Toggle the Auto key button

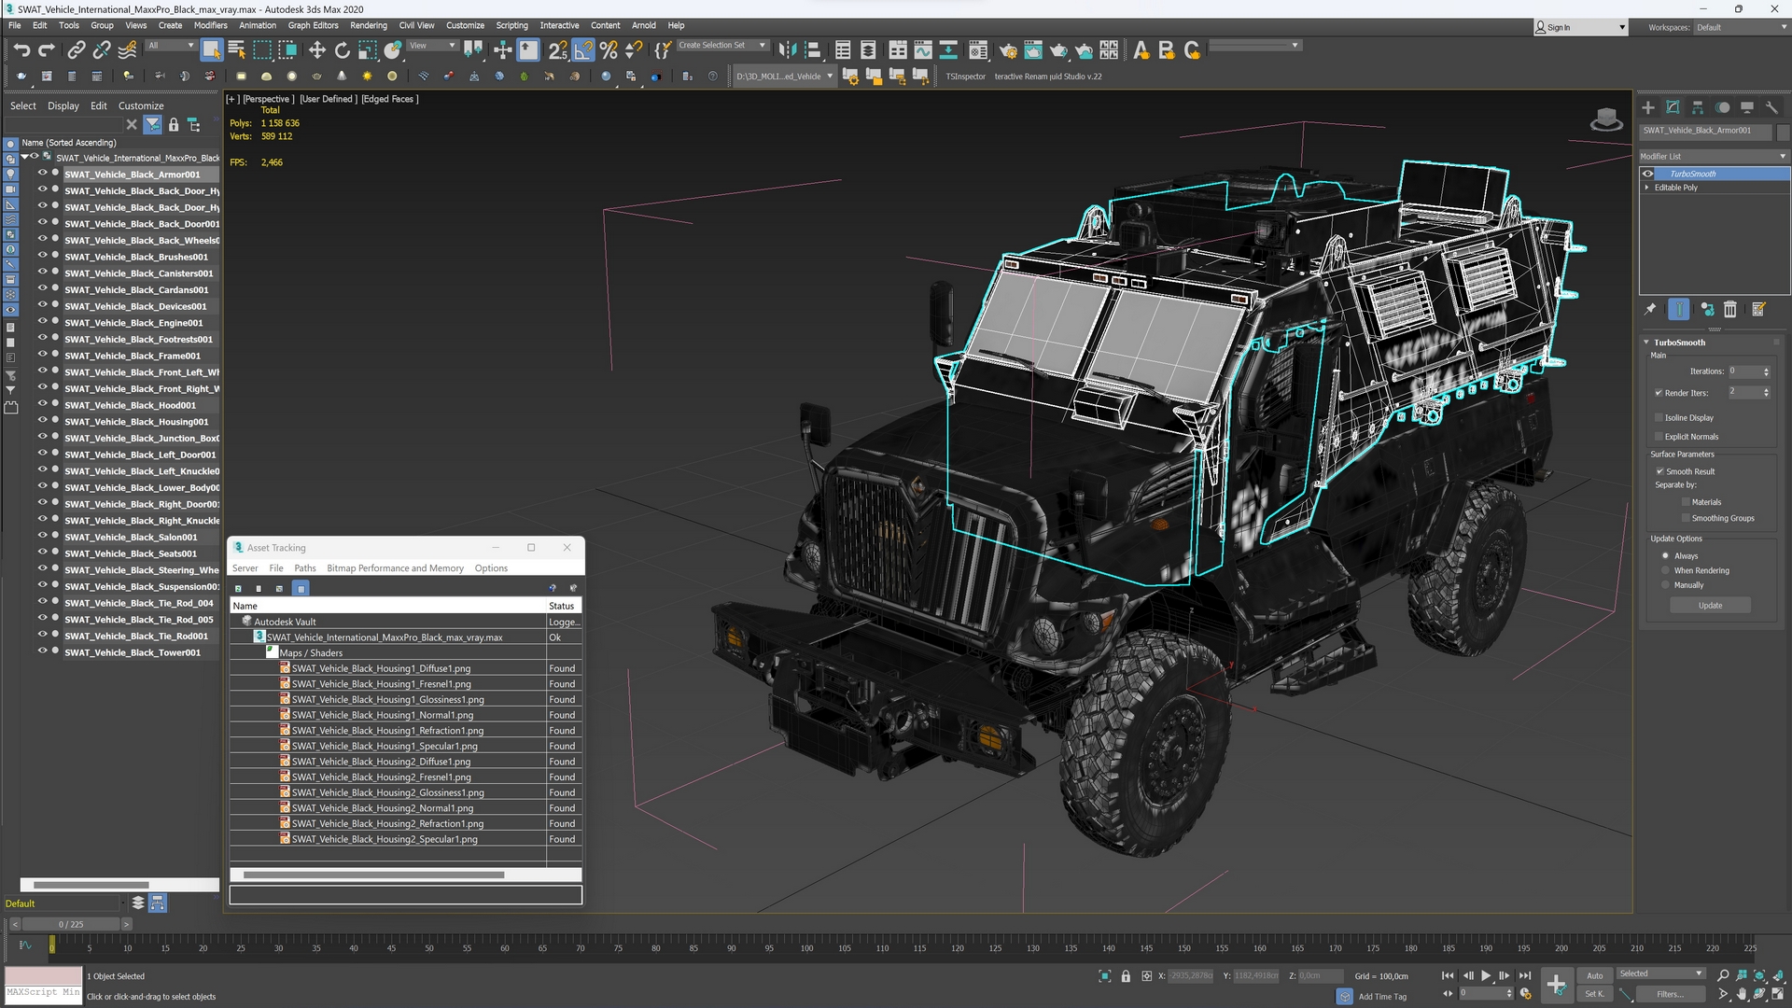1595,975
